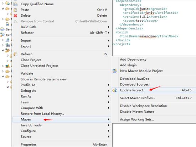Click the Maven submenu arrow

(x=109, y=119)
